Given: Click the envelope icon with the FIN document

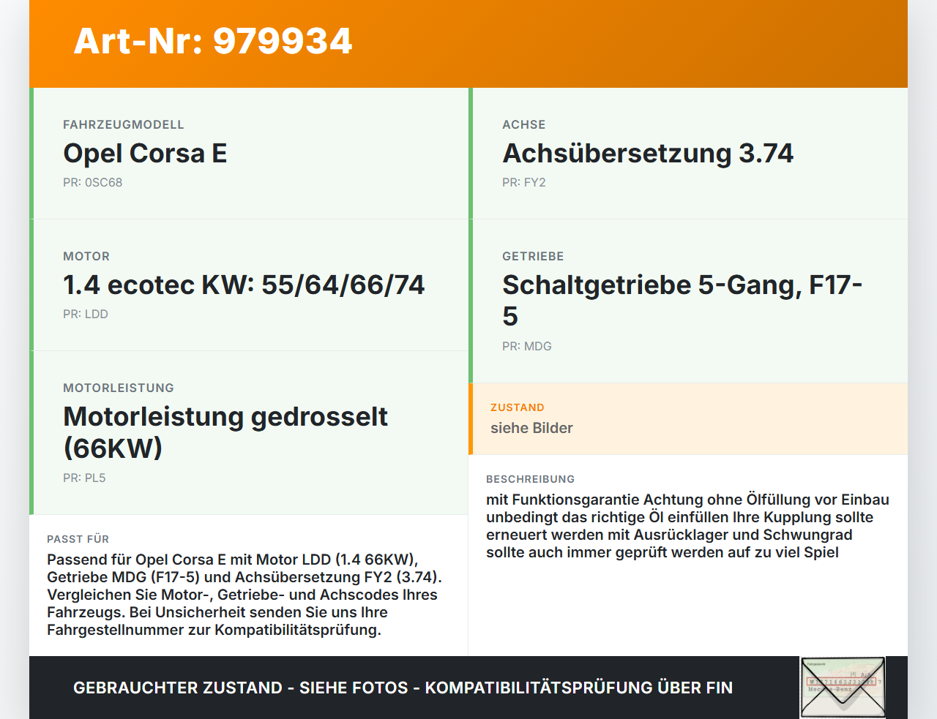Looking at the screenshot, I should coord(842,686).
